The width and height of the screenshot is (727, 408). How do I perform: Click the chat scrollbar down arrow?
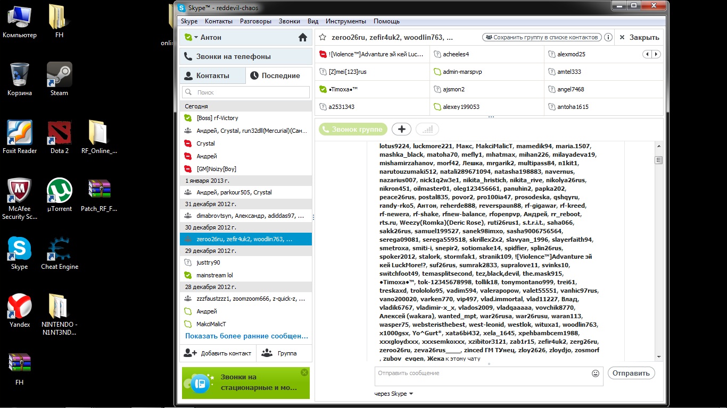[x=658, y=357]
